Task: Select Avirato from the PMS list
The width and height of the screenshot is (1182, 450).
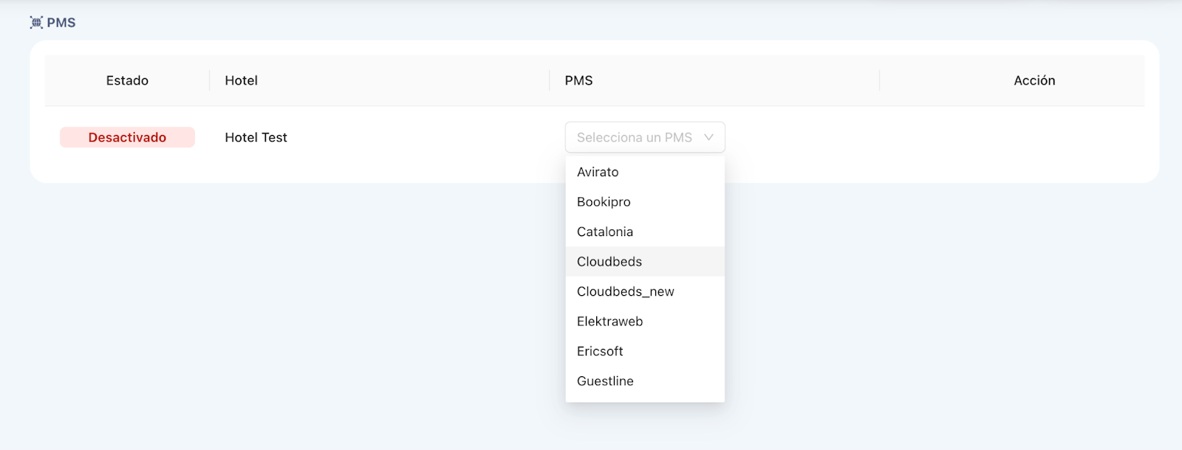Action: point(645,172)
